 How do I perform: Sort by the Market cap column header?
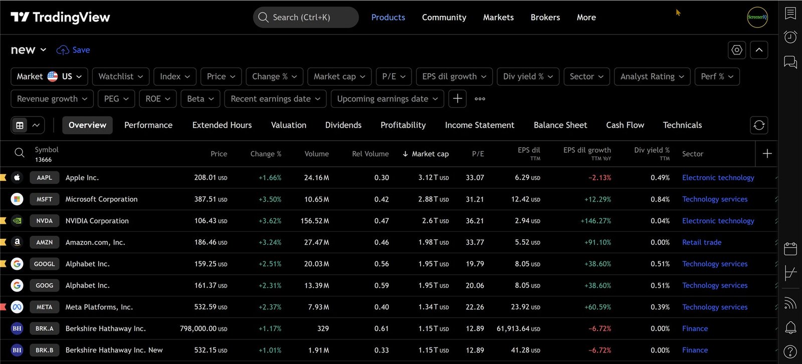click(426, 154)
